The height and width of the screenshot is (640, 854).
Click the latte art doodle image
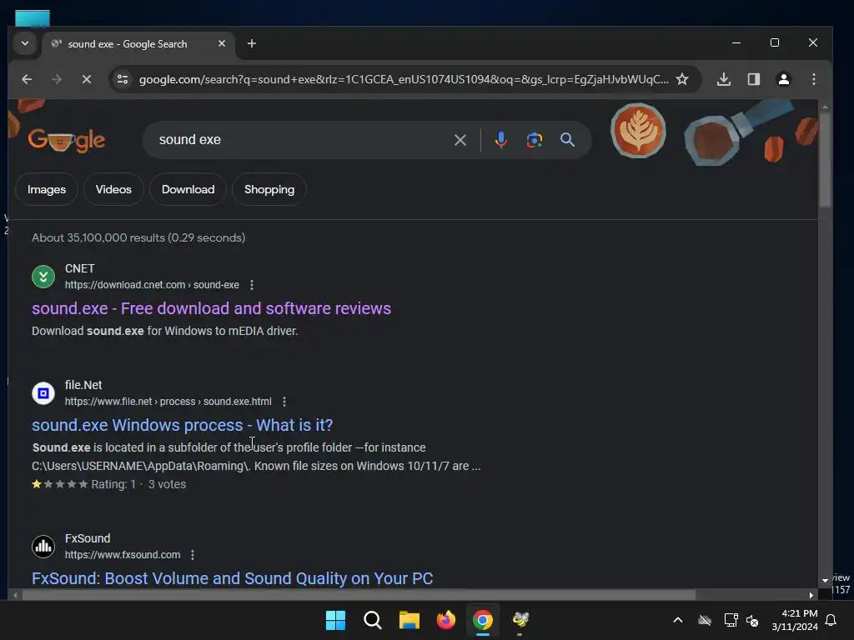click(x=638, y=131)
